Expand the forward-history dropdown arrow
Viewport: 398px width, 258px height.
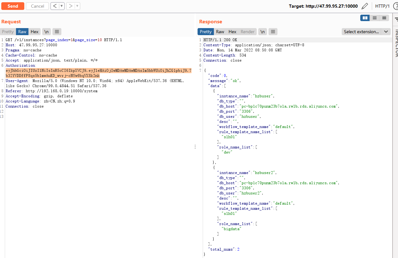pyautogui.click(x=77, y=6)
